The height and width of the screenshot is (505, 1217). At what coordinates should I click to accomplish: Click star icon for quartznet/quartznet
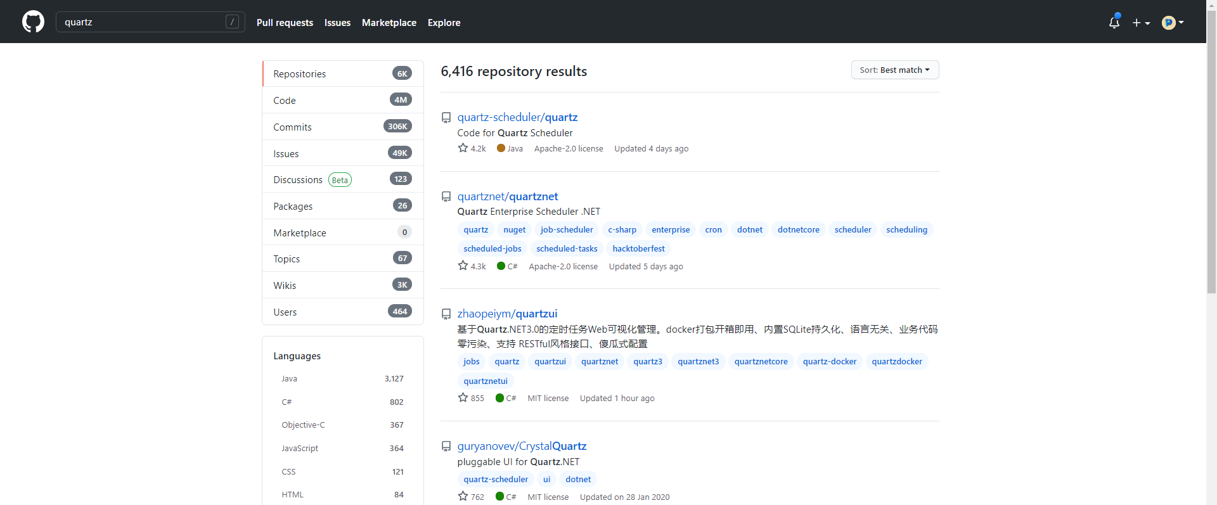463,266
